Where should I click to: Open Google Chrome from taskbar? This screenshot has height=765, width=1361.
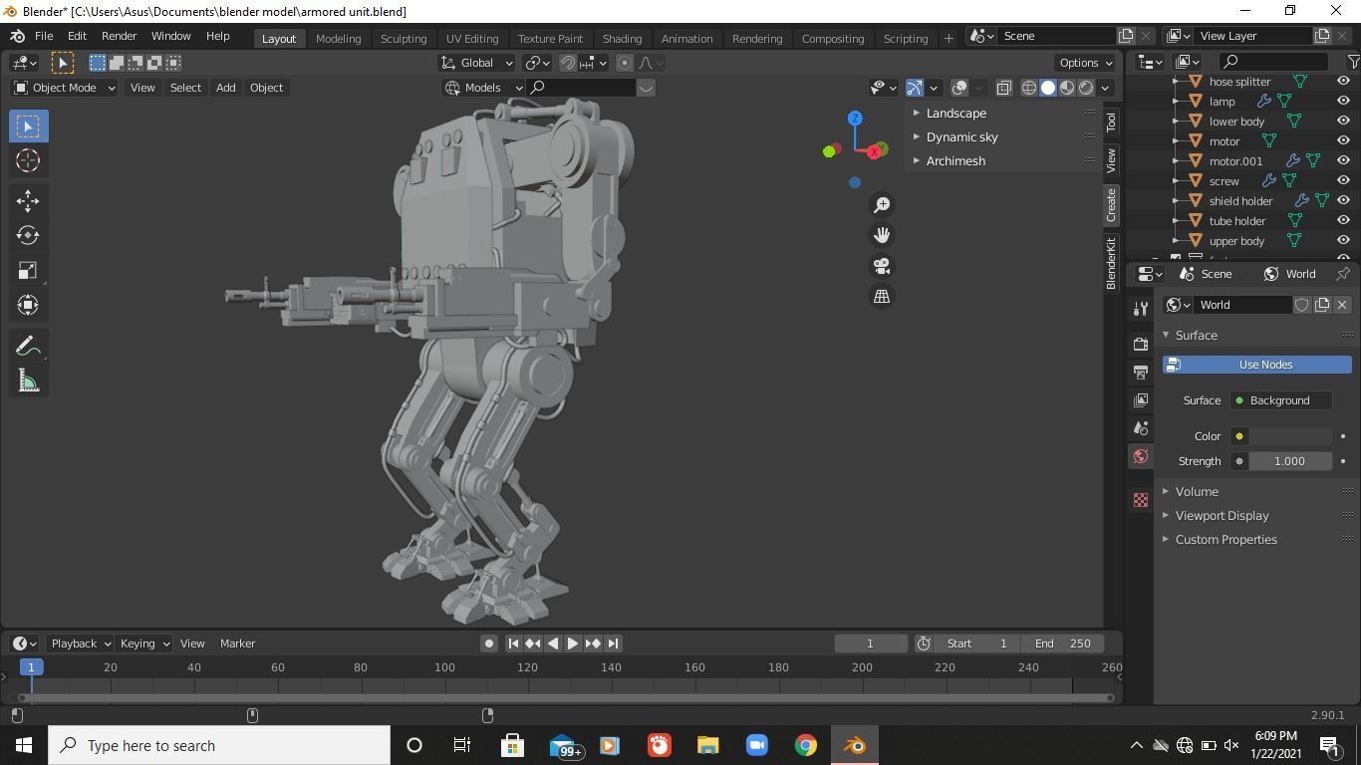pyautogui.click(x=805, y=745)
